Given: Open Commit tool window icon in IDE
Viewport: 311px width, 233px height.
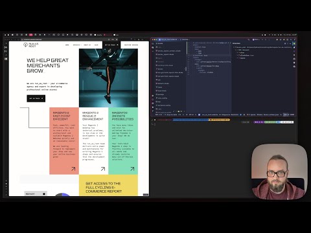Looking at the screenshot, I should (153, 47).
